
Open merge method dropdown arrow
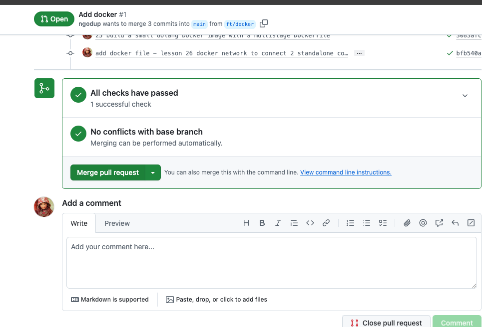pyautogui.click(x=153, y=172)
